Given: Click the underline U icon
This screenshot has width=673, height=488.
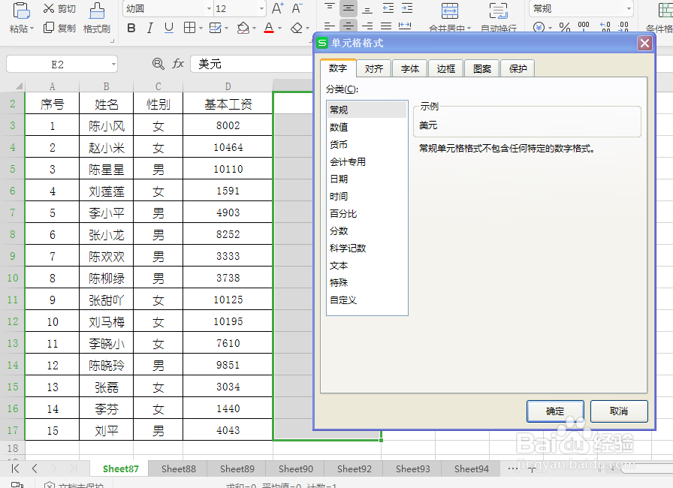Looking at the screenshot, I should [167, 27].
